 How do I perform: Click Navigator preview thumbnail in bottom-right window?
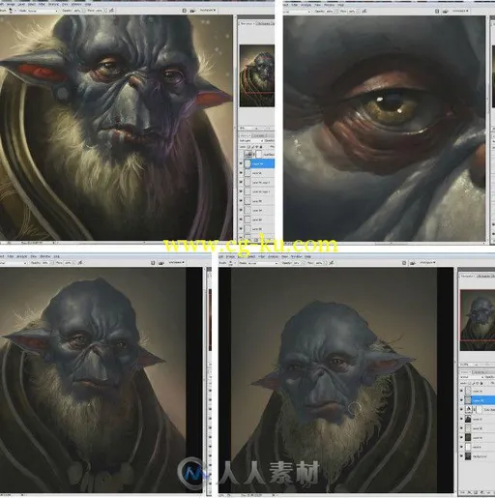click(x=478, y=320)
